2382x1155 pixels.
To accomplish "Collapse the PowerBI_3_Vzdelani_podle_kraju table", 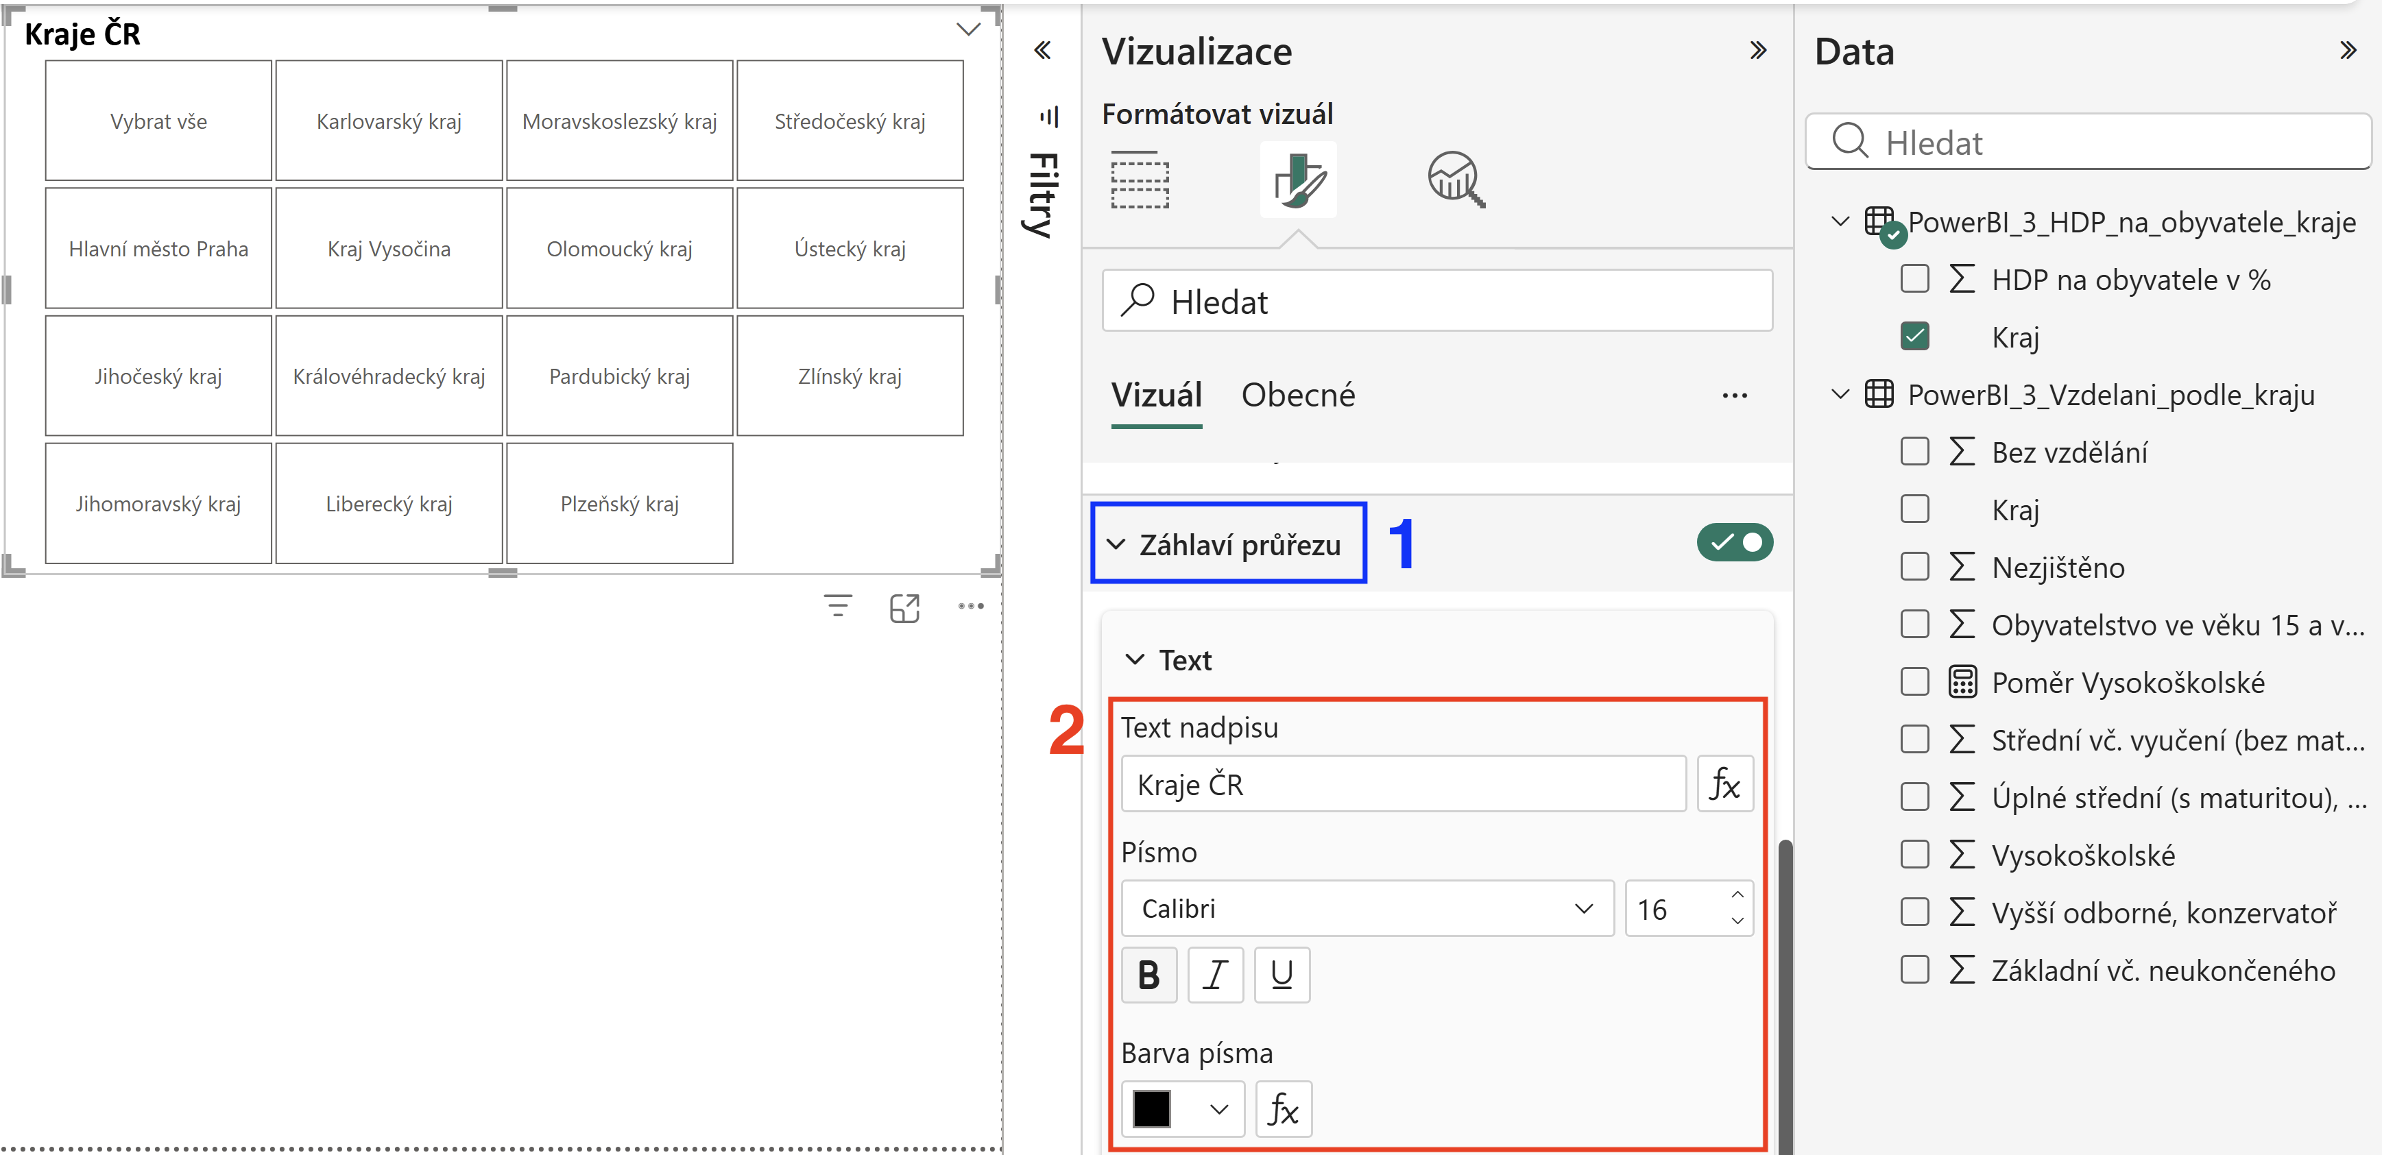I will coord(1840,395).
